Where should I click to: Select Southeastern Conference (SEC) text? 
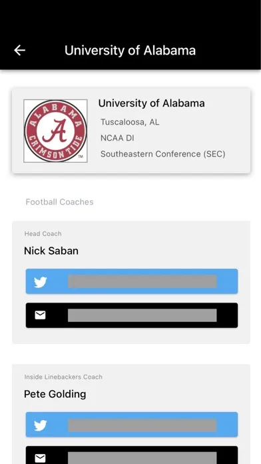click(x=163, y=154)
